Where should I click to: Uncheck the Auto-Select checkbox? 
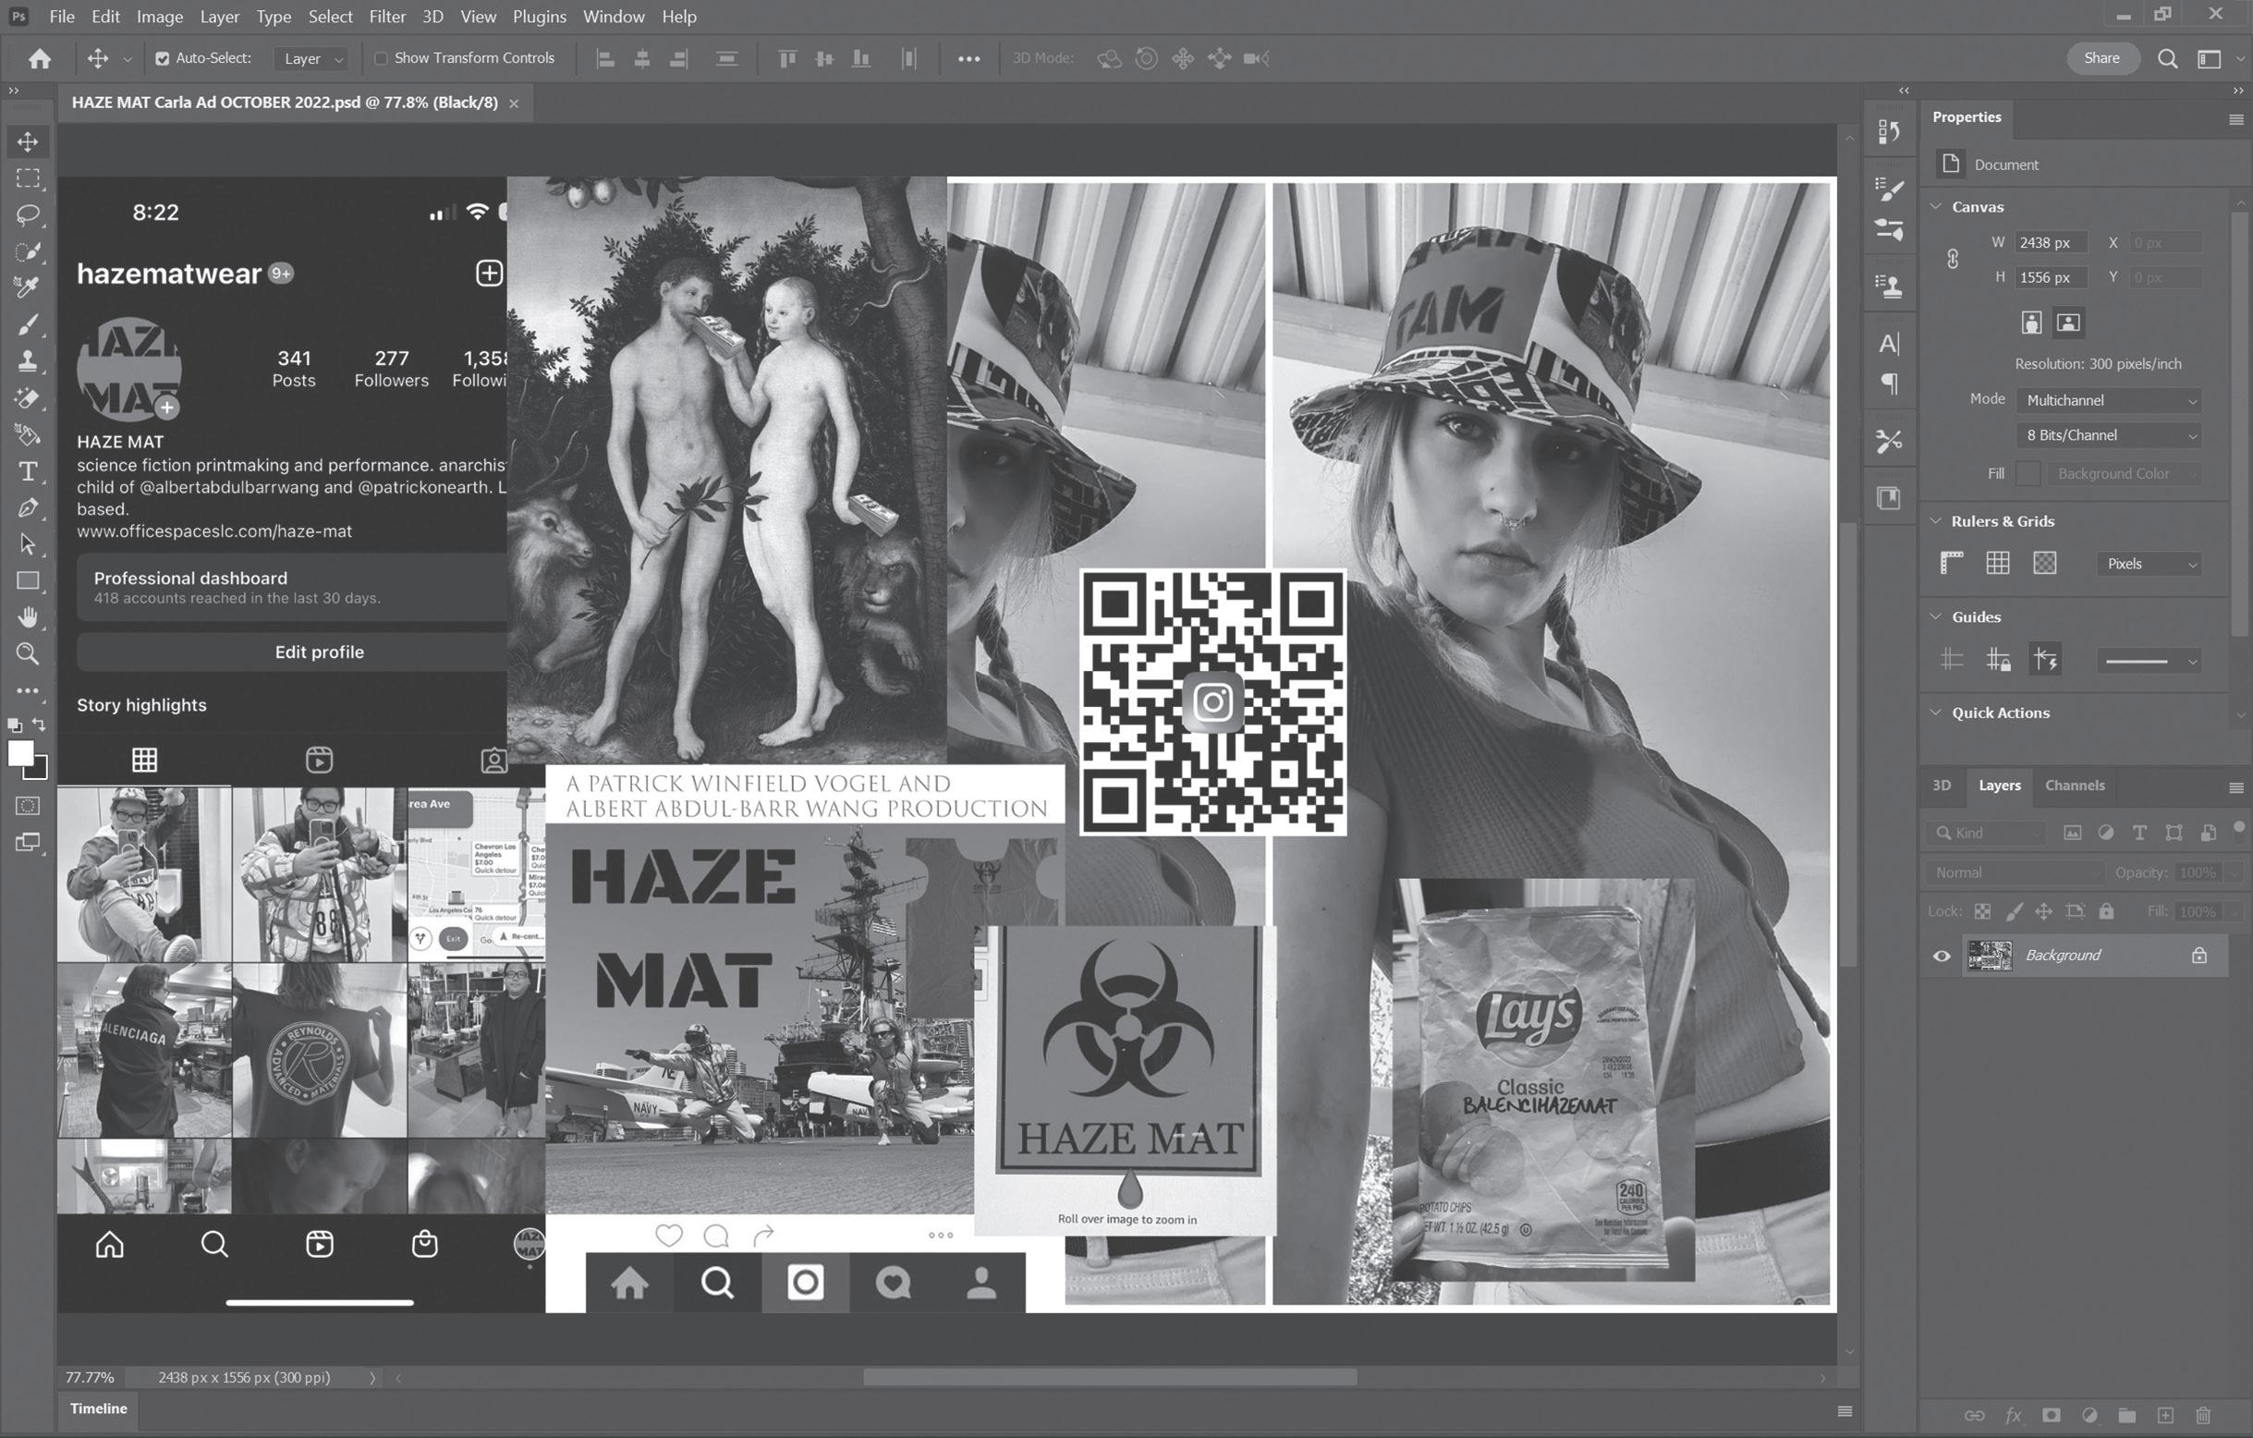coord(163,59)
